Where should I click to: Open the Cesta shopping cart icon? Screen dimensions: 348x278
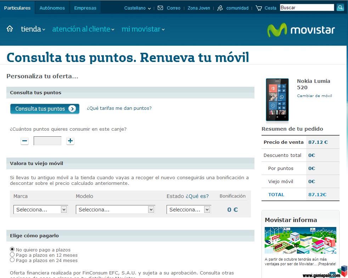click(259, 8)
